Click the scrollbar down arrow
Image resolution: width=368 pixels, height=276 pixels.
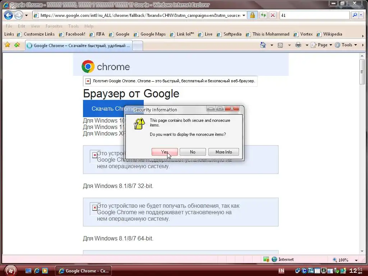pyautogui.click(x=362, y=251)
